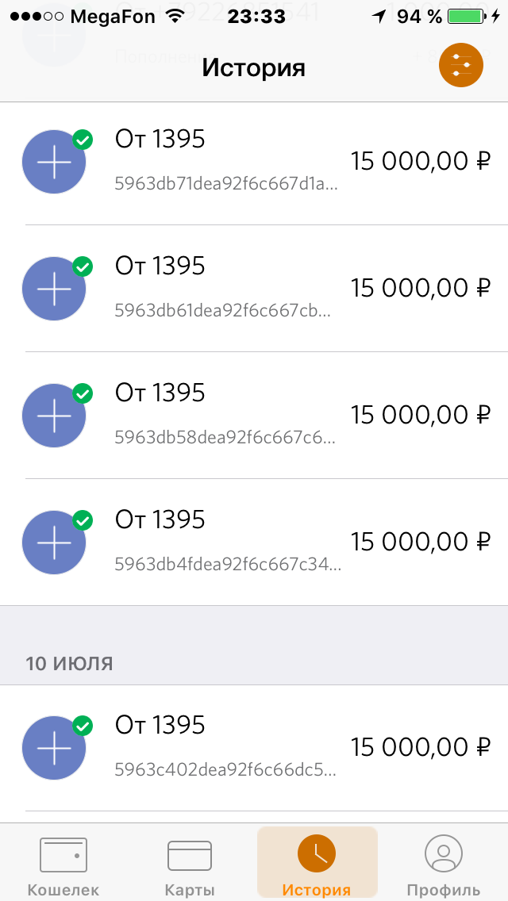Tap the plus icon of transaction 5963db61dea

click(54, 289)
